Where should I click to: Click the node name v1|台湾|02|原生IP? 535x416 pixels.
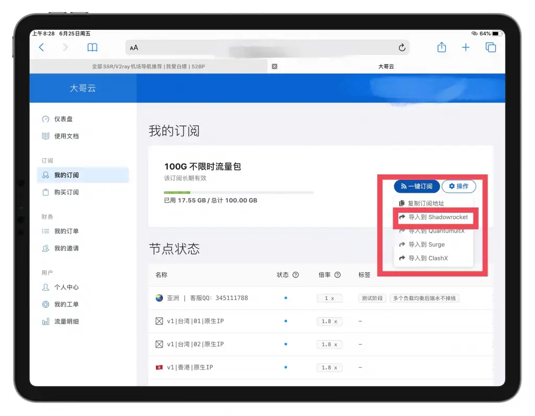click(x=195, y=344)
